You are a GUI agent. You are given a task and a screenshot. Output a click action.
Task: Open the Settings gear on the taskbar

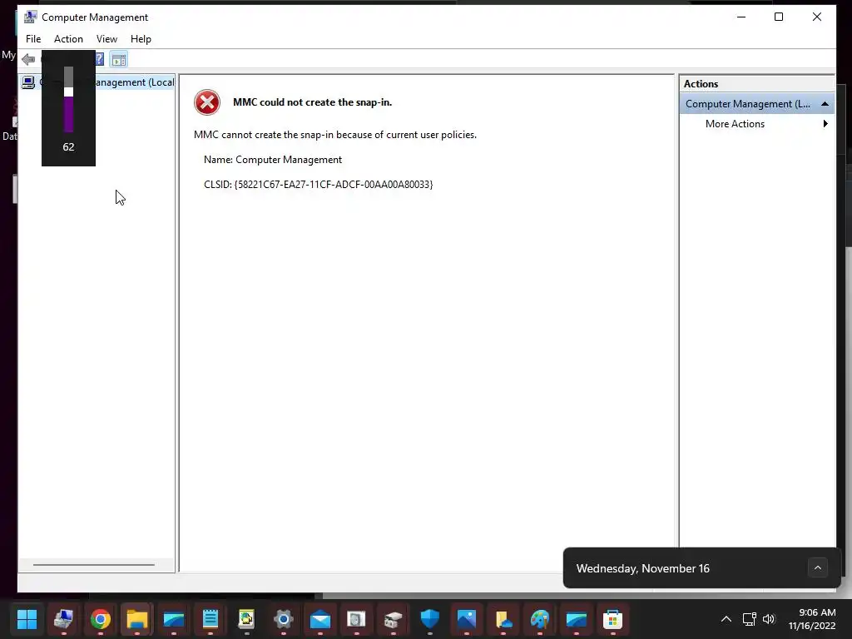(283, 619)
